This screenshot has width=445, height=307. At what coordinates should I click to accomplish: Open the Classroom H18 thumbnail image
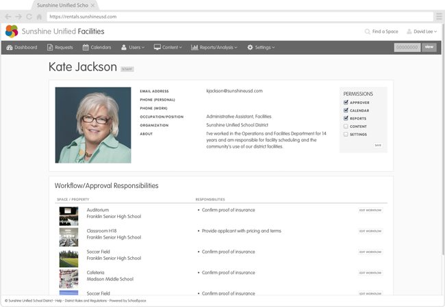68,237
